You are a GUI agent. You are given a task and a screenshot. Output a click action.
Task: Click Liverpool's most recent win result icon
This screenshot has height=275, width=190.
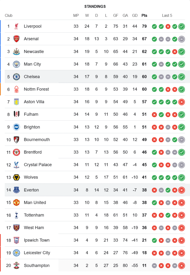point(181,26)
